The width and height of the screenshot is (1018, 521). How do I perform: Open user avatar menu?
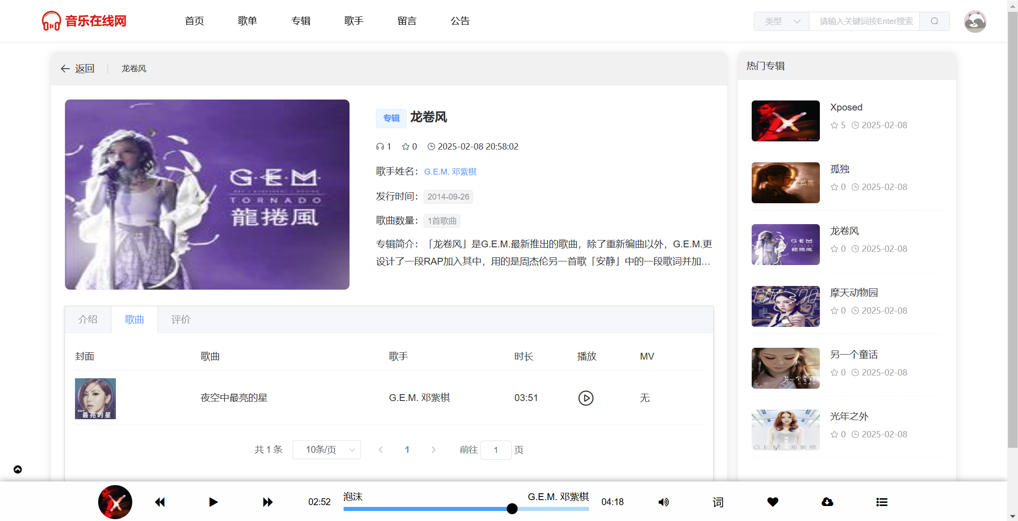tap(975, 21)
